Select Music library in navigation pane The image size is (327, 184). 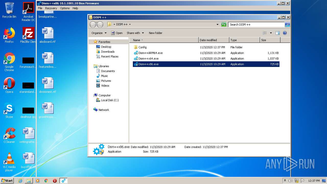pyautogui.click(x=104, y=76)
